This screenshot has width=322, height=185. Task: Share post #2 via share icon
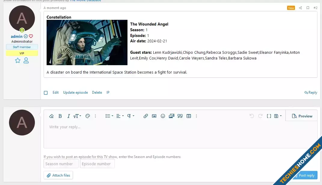click(300, 8)
